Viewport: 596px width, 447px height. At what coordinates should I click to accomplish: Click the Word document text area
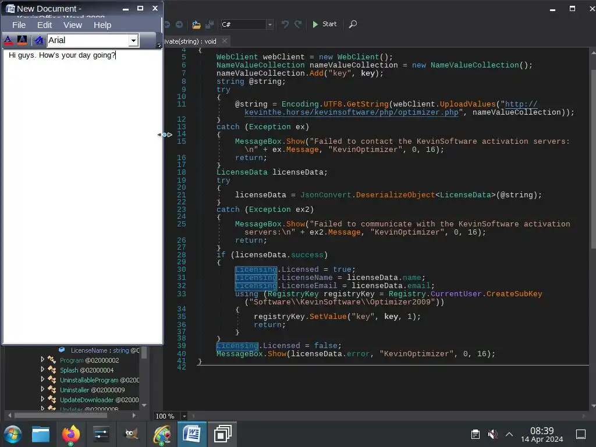[83, 197]
